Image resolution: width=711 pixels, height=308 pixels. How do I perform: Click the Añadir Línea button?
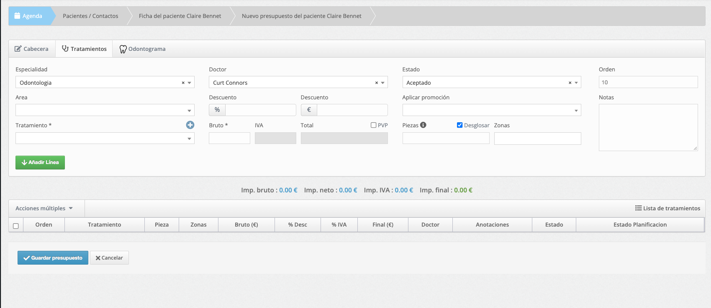point(40,162)
